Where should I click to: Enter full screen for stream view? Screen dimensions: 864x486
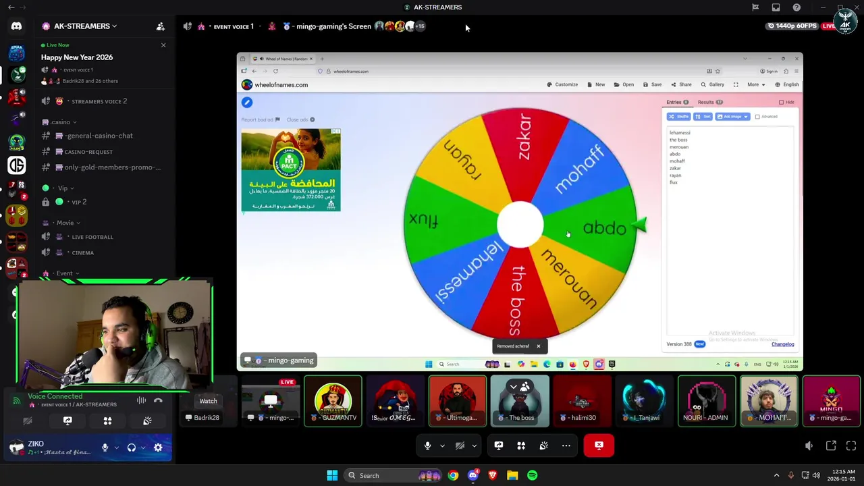pos(851,446)
